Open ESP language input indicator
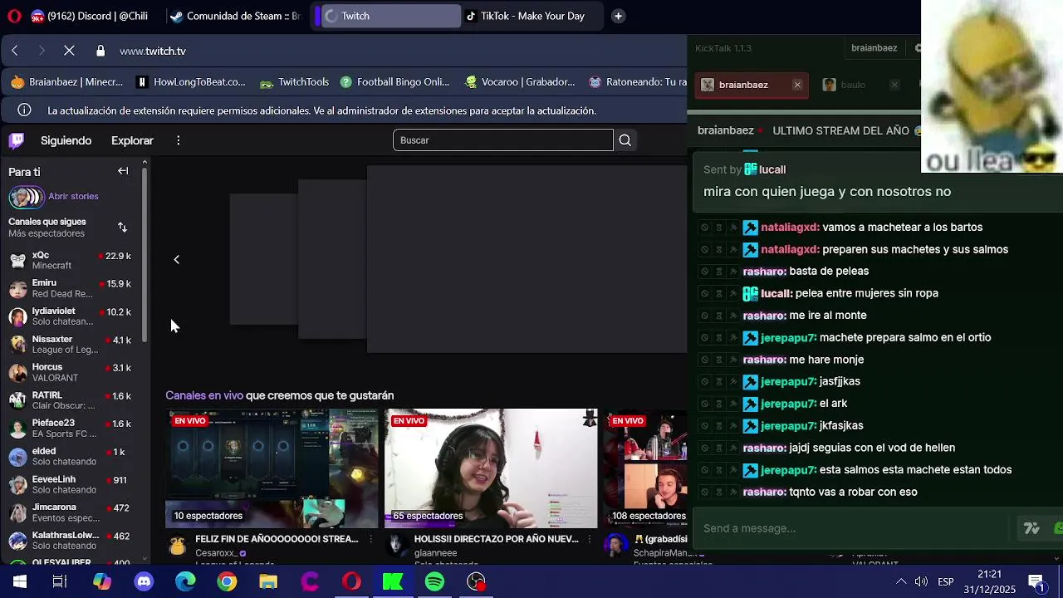 coord(946,582)
